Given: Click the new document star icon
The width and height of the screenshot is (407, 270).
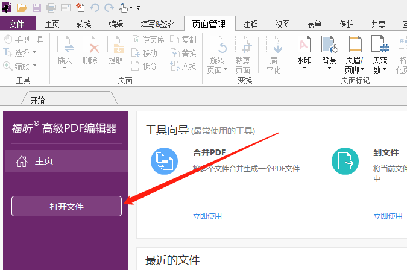Looking at the screenshot, I should [80, 8].
